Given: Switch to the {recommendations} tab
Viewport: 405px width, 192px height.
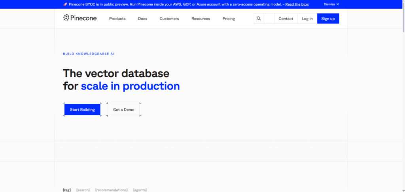Looking at the screenshot, I should tap(111, 190).
